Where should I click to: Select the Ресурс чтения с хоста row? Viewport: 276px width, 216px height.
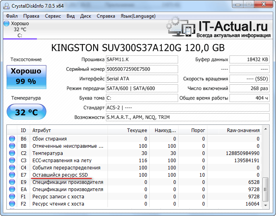click(134, 204)
